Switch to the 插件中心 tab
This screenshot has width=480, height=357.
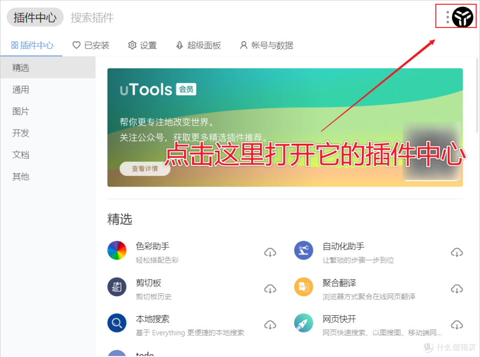(32, 46)
